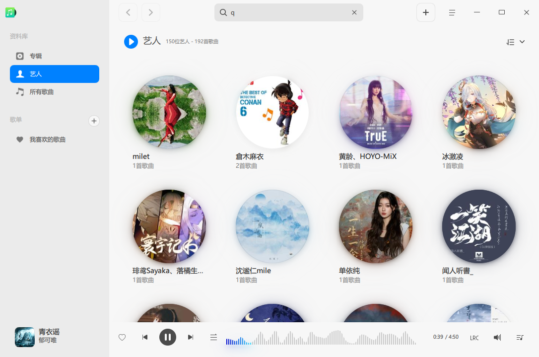This screenshot has height=357, width=539.
Task: Pause the currently playing song
Action: 168,337
